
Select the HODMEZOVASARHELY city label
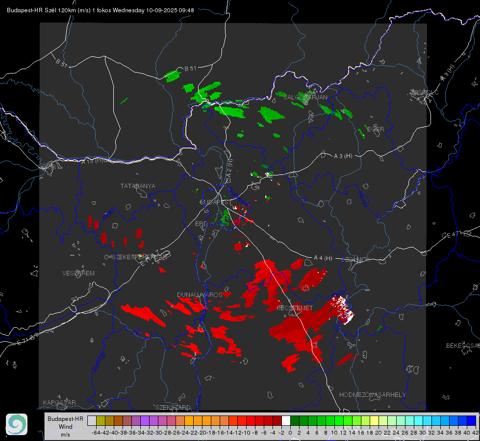coord(372,395)
